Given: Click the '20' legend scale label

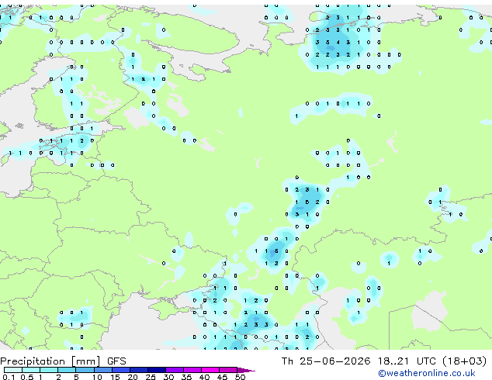Looking at the screenshot, I should [x=133, y=377].
